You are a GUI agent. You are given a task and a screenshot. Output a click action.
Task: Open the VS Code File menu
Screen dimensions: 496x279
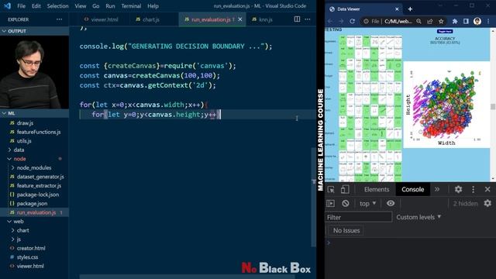point(21,6)
